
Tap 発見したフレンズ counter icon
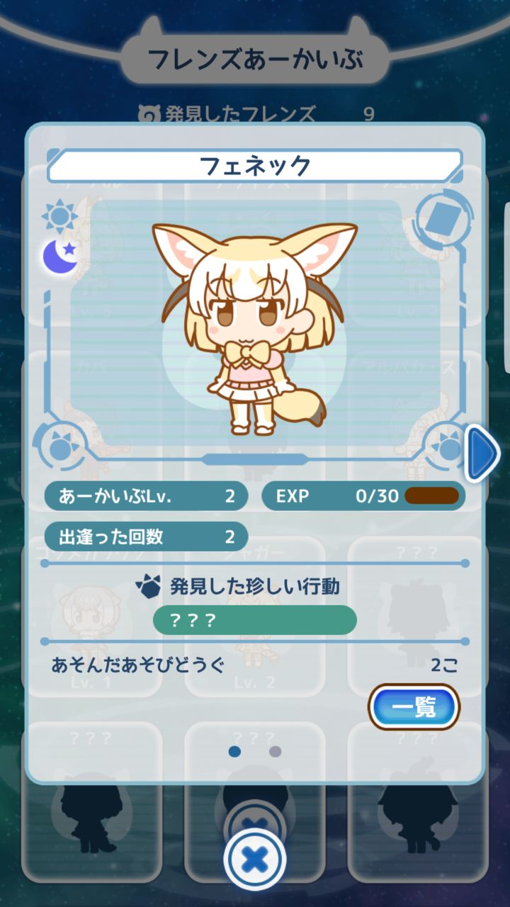coord(147,113)
